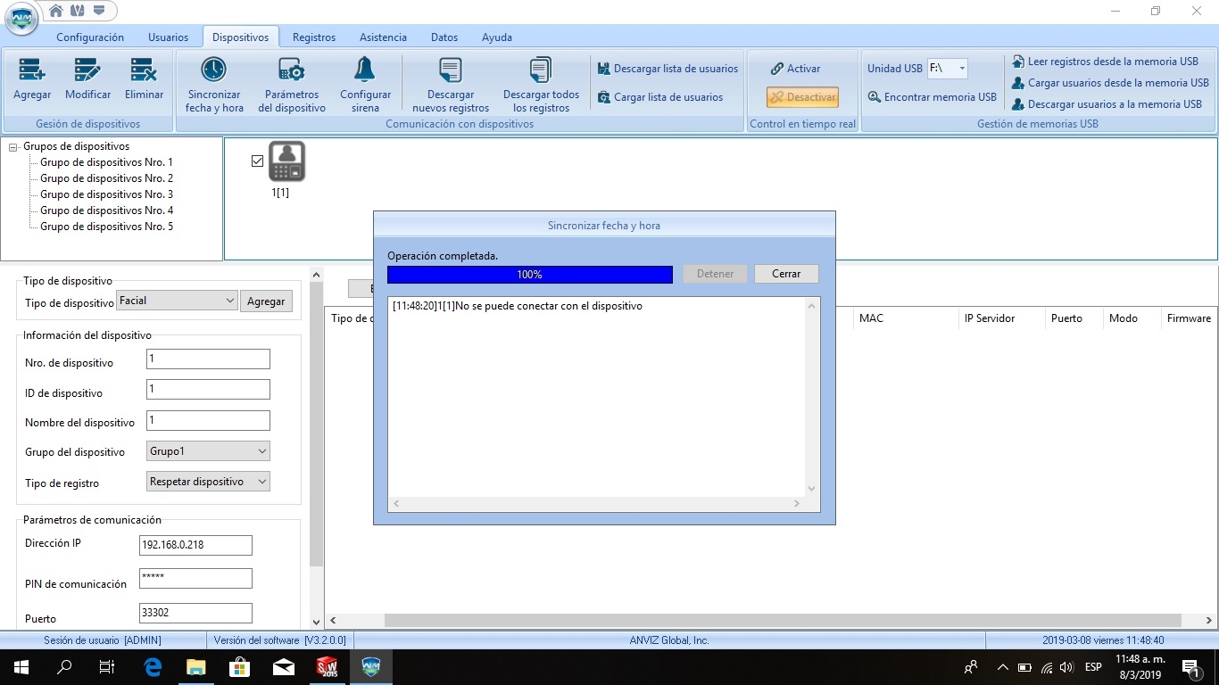Click the MAC column header
The height and width of the screenshot is (685, 1219).
[x=904, y=318]
